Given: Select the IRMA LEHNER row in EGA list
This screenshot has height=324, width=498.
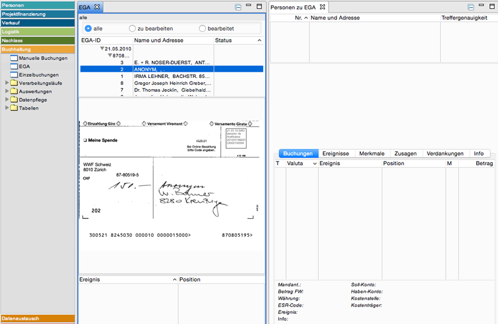Looking at the screenshot, I should pos(171,76).
